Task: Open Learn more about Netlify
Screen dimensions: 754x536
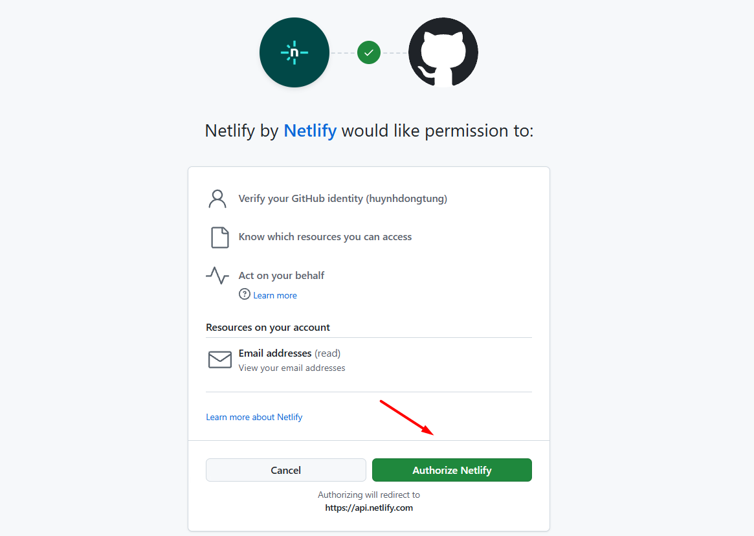Action: 254,417
